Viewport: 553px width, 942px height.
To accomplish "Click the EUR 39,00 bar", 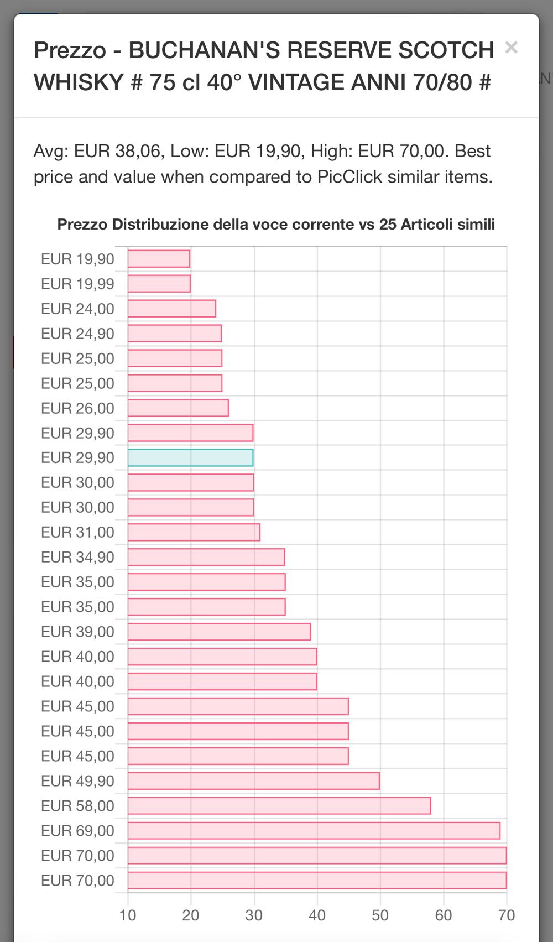I will 219,632.
